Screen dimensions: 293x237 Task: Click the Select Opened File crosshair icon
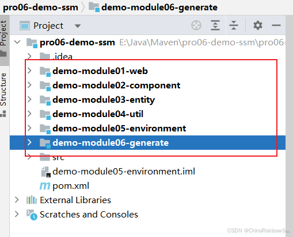coord(196,25)
